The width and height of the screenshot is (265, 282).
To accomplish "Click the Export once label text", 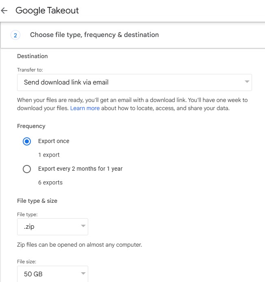I will (x=54, y=141).
